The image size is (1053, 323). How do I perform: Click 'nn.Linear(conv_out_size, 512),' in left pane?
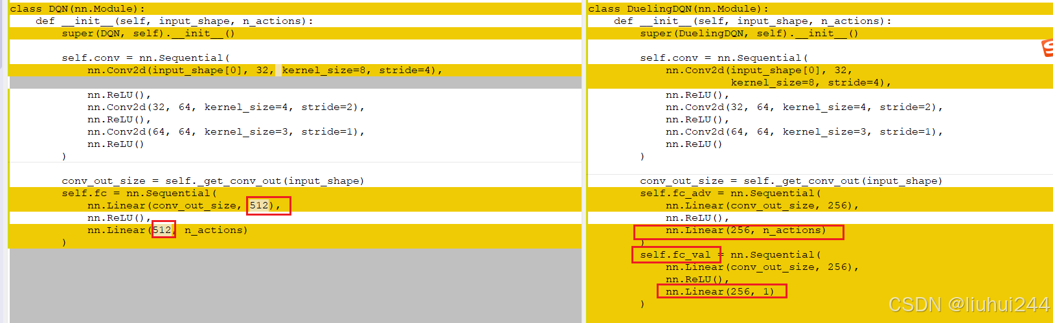(184, 206)
